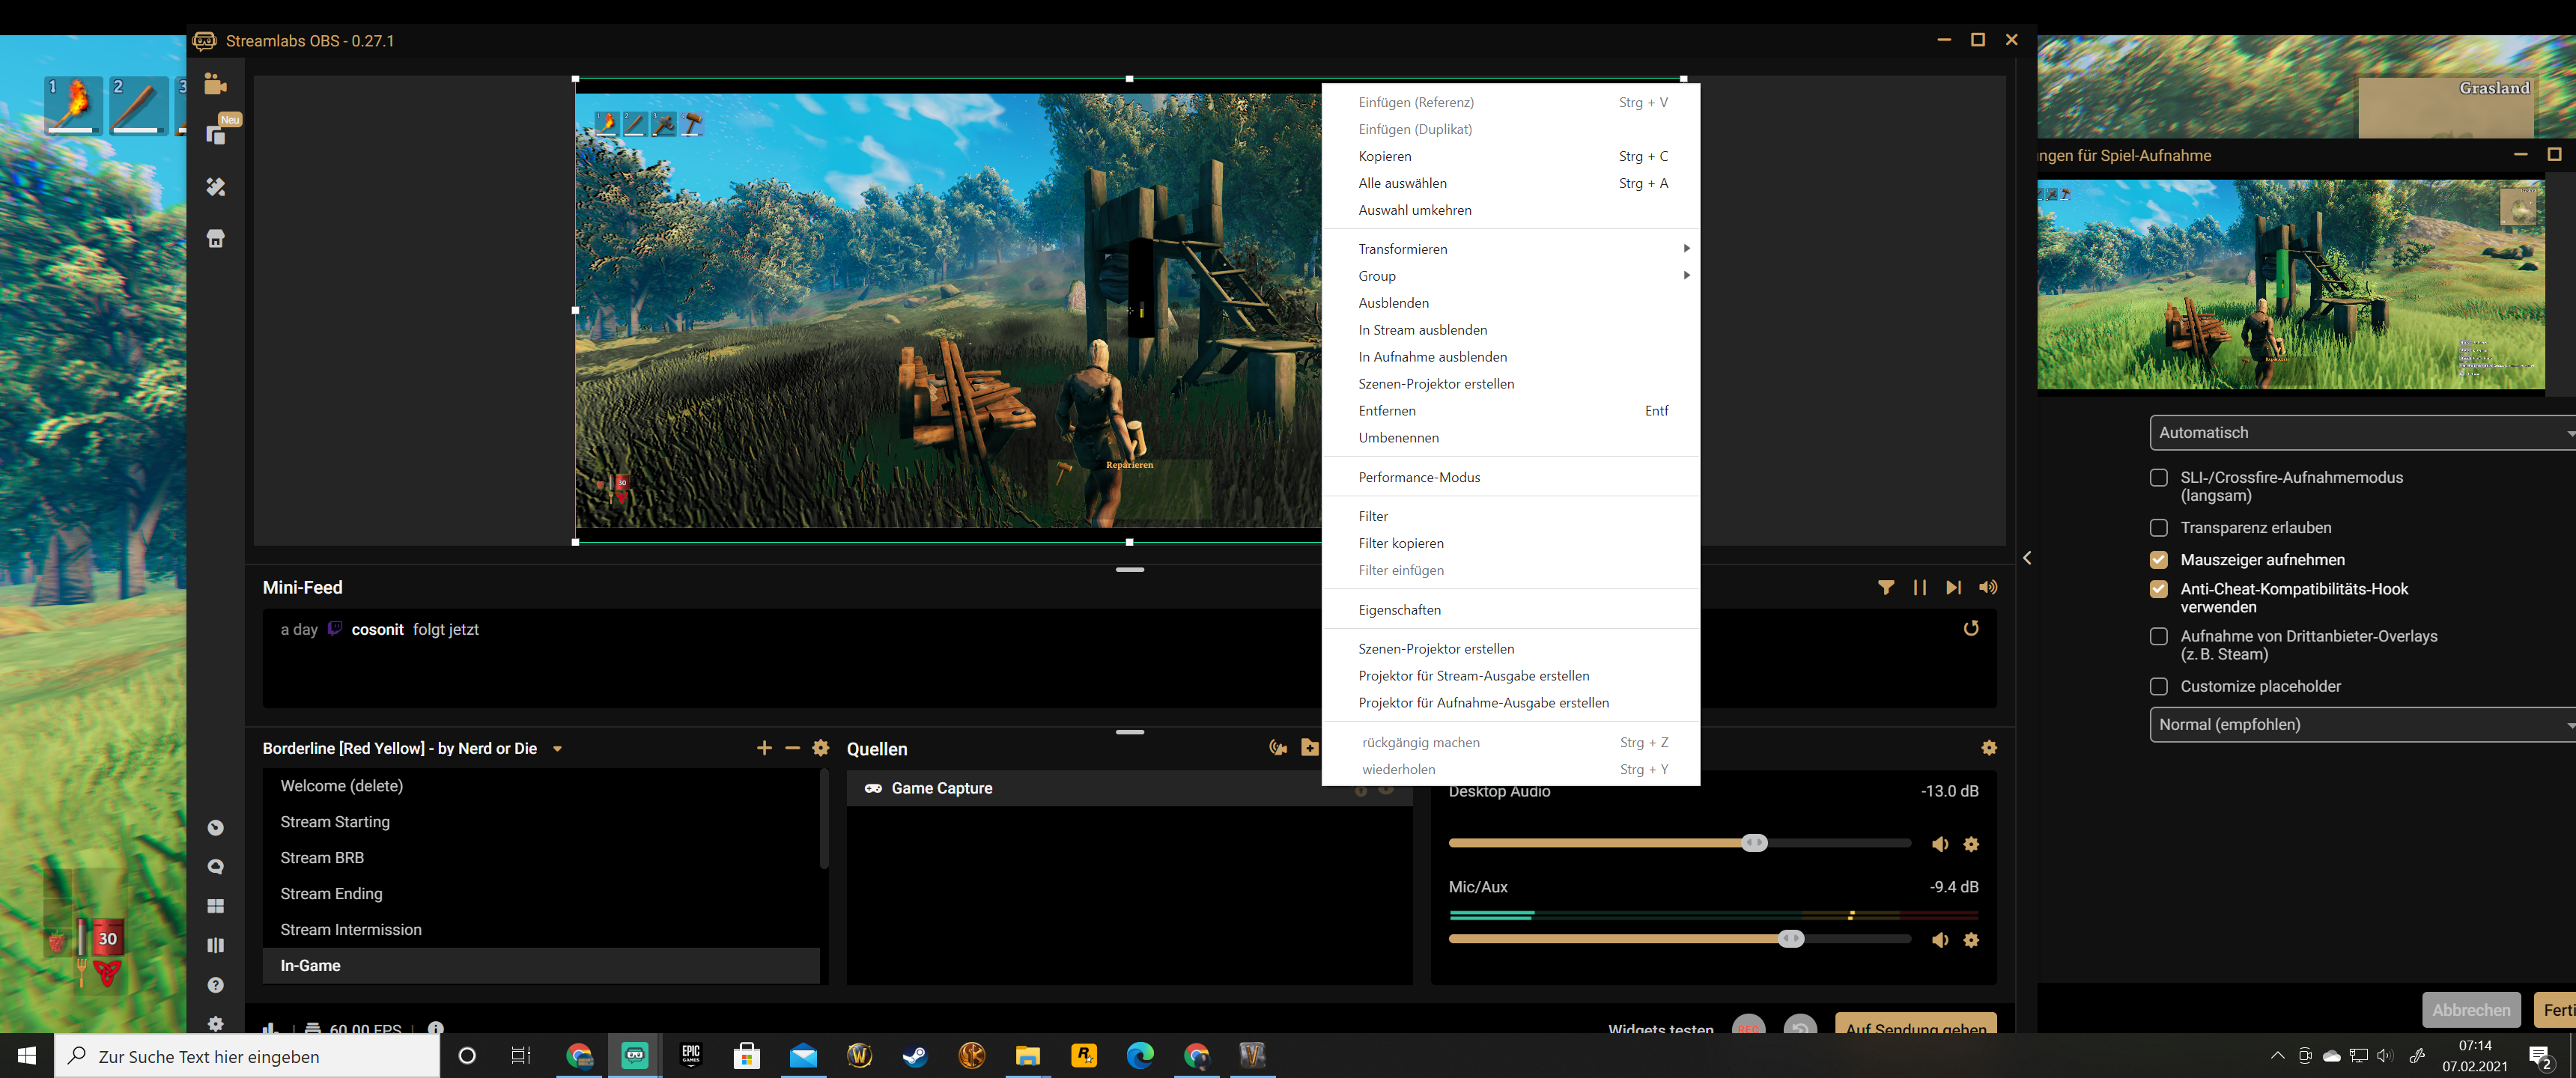The height and width of the screenshot is (1078, 2576).
Task: Open scene collection Borderline dropdown arrow
Action: pos(557,749)
